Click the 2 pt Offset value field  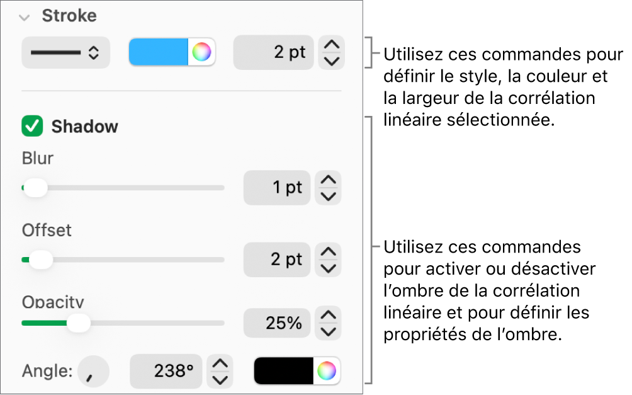277,260
